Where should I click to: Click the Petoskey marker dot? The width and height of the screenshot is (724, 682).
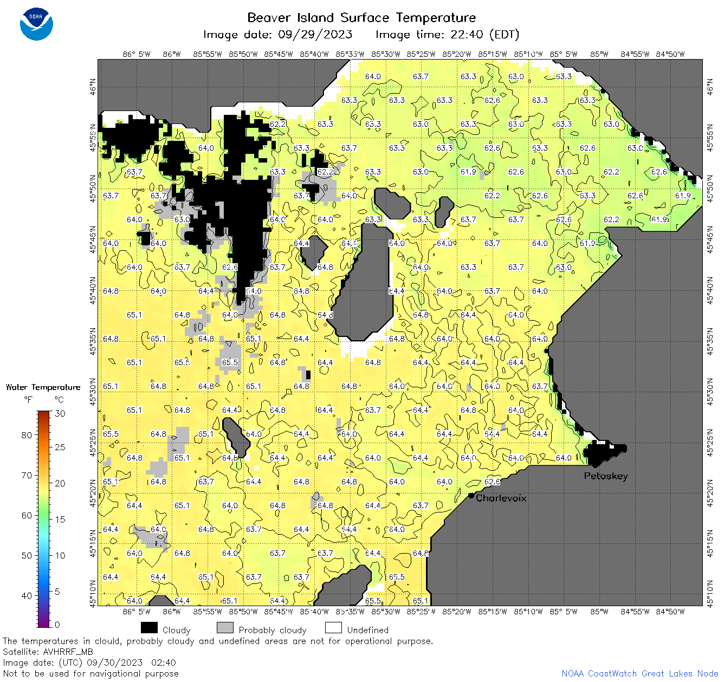click(595, 464)
